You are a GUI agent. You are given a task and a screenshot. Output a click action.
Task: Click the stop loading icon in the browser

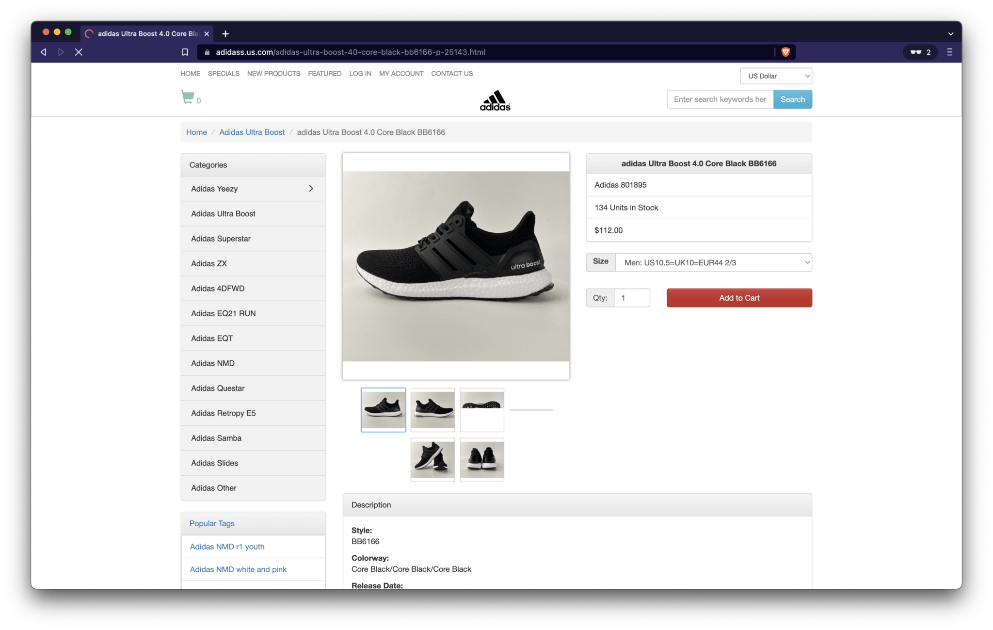[79, 52]
